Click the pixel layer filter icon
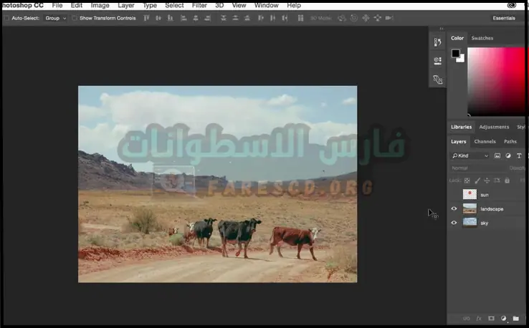This screenshot has width=529, height=328. [497, 155]
